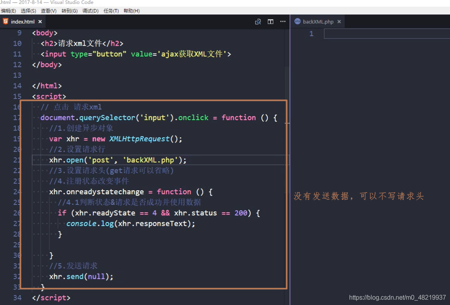
Task: Click the comment //4.注册状态改变事件
Action: coord(89,181)
